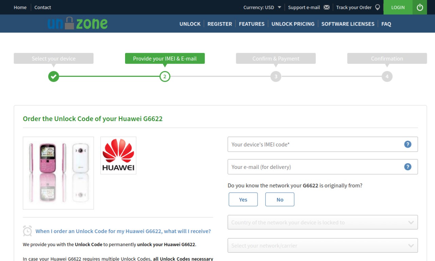Open the UNLOCK PRICING menu item

[x=293, y=24]
